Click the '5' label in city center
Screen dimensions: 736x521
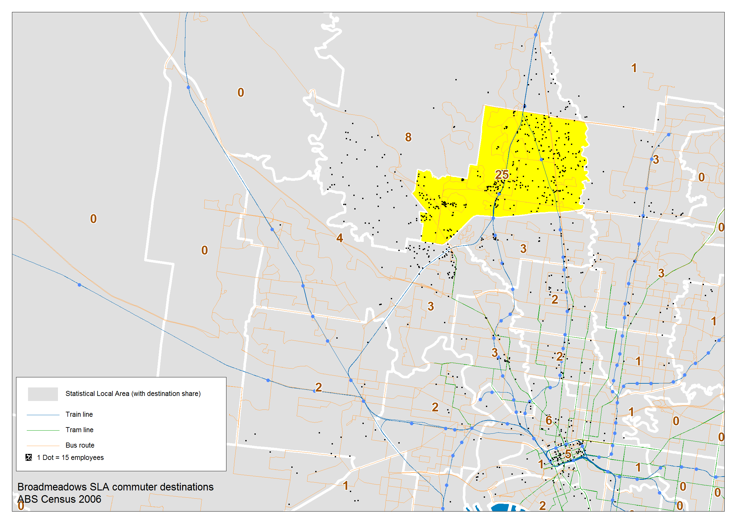(568, 454)
